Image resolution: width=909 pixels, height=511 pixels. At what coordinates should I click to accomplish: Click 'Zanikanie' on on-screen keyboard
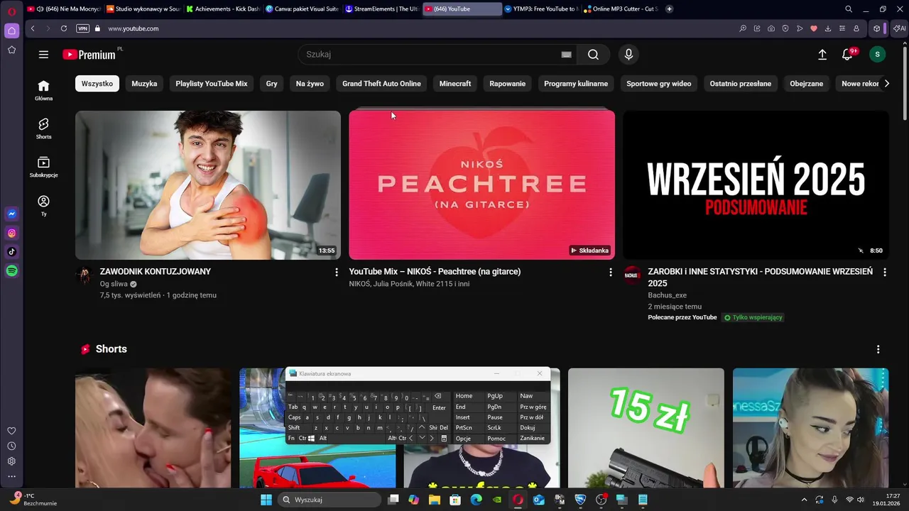click(533, 439)
